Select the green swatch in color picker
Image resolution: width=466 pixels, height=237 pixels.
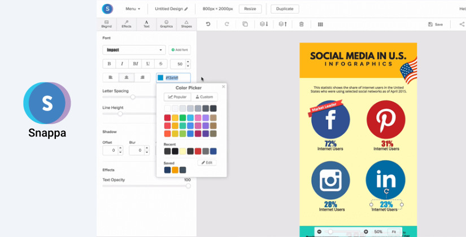[182, 118]
